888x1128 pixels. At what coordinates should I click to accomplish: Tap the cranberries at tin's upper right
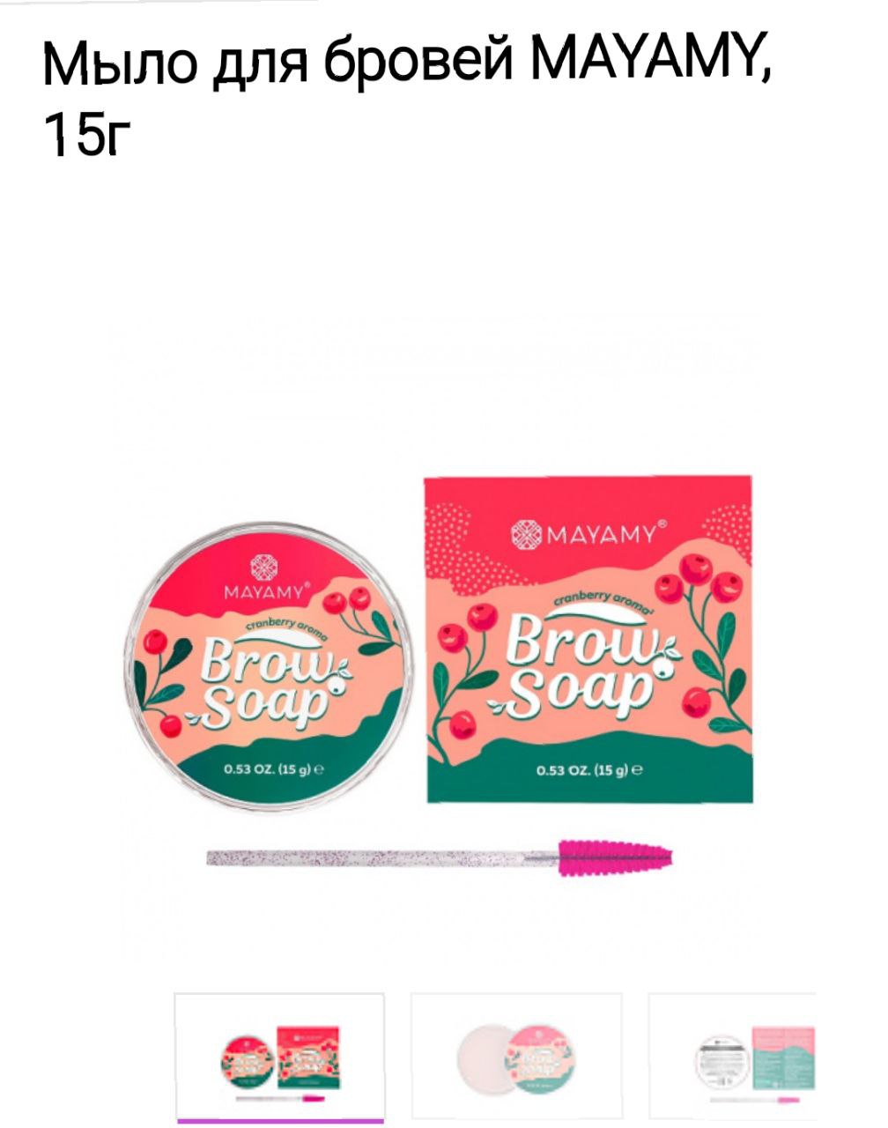pyautogui.click(x=346, y=602)
